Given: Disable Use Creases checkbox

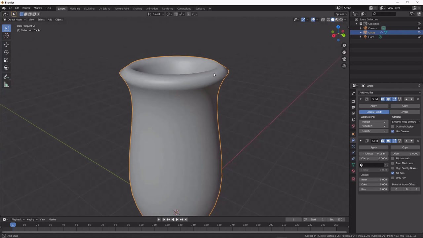Looking at the screenshot, I should (393, 131).
